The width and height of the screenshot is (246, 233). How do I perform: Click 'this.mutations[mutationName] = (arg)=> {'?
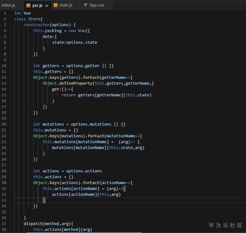pyautogui.click(x=91, y=142)
